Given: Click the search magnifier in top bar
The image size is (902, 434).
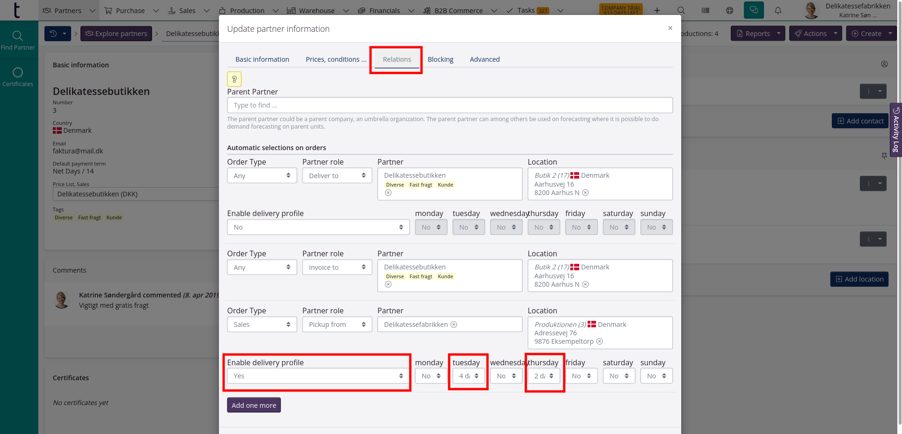Looking at the screenshot, I should [681, 10].
